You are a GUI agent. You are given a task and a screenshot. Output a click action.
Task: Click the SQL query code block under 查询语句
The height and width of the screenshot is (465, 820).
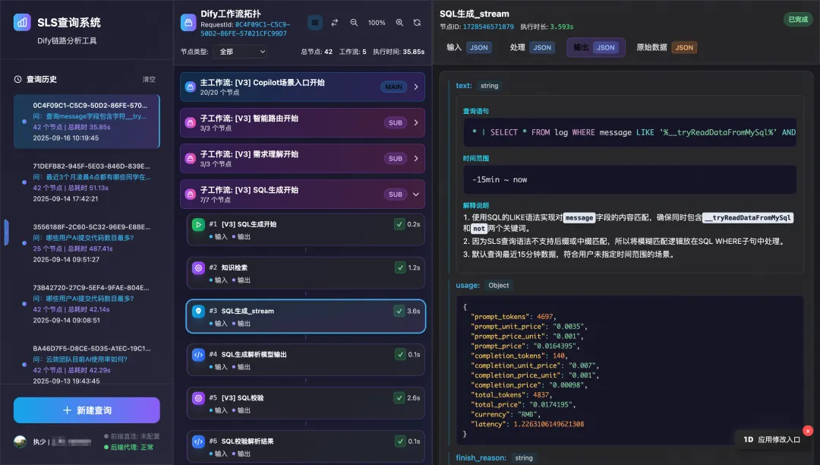pos(629,132)
